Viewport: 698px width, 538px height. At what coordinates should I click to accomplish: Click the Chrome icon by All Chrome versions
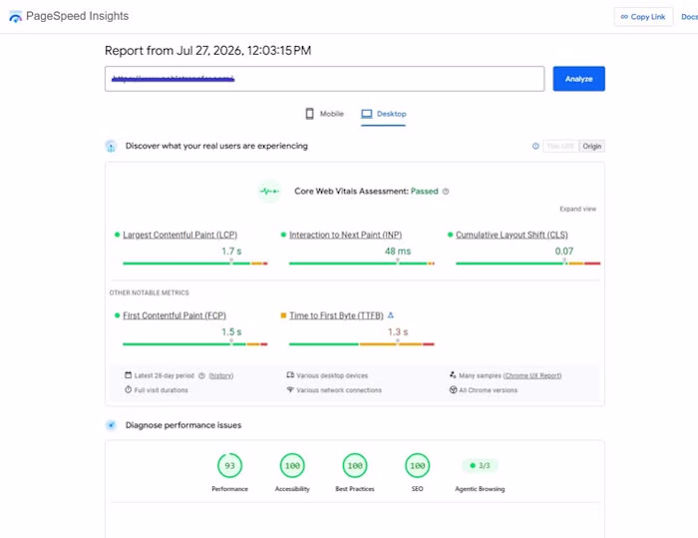point(453,390)
